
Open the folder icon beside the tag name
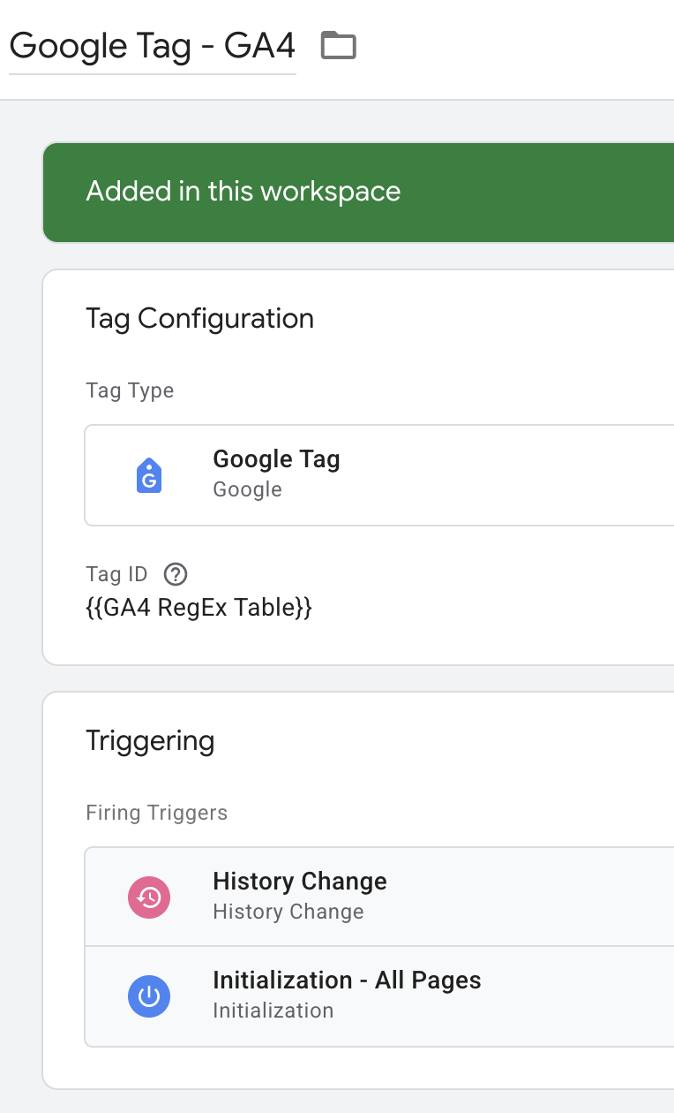338,45
